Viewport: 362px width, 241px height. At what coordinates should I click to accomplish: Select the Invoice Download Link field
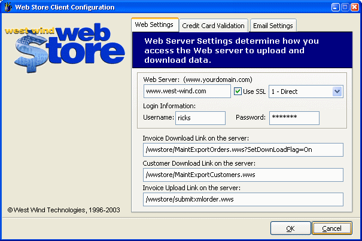243,150
